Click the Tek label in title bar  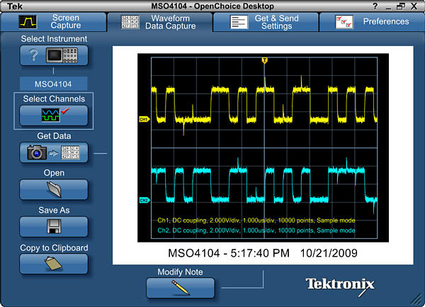(x=15, y=6)
